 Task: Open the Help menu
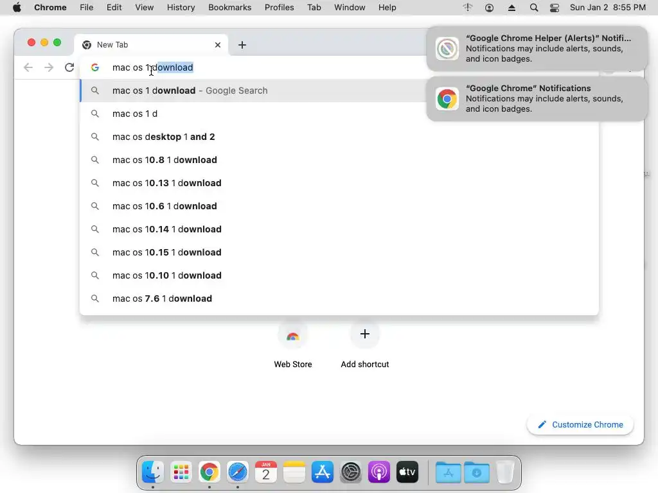coord(387,8)
